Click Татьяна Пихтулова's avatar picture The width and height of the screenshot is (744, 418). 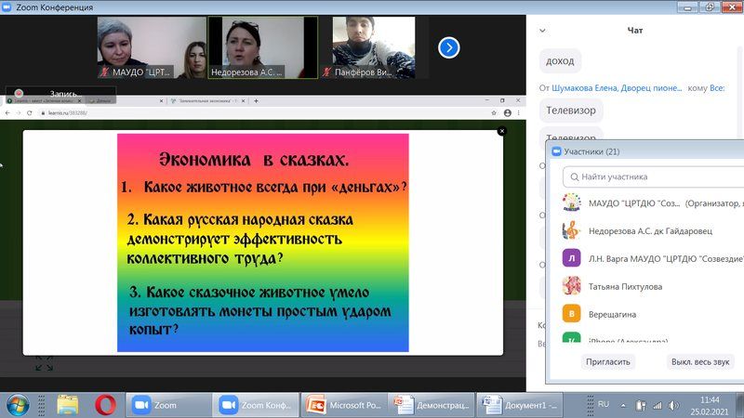(572, 286)
